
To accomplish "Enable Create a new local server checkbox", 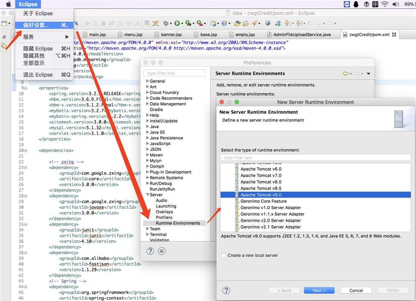I will 224,255.
